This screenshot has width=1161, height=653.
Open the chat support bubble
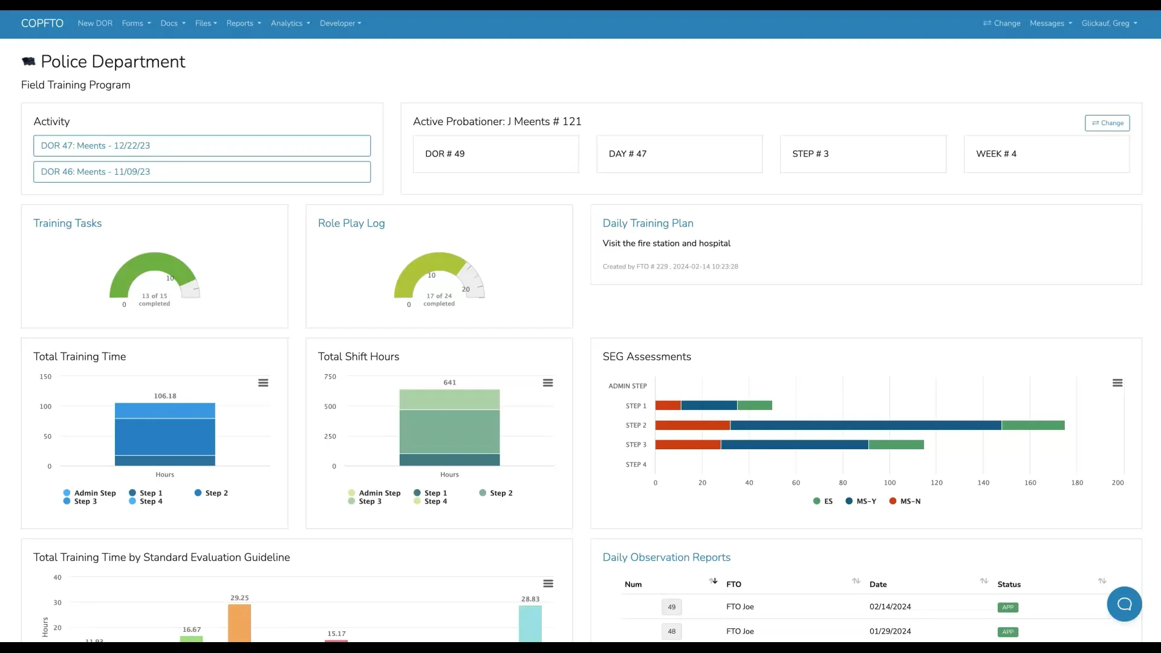pyautogui.click(x=1124, y=604)
